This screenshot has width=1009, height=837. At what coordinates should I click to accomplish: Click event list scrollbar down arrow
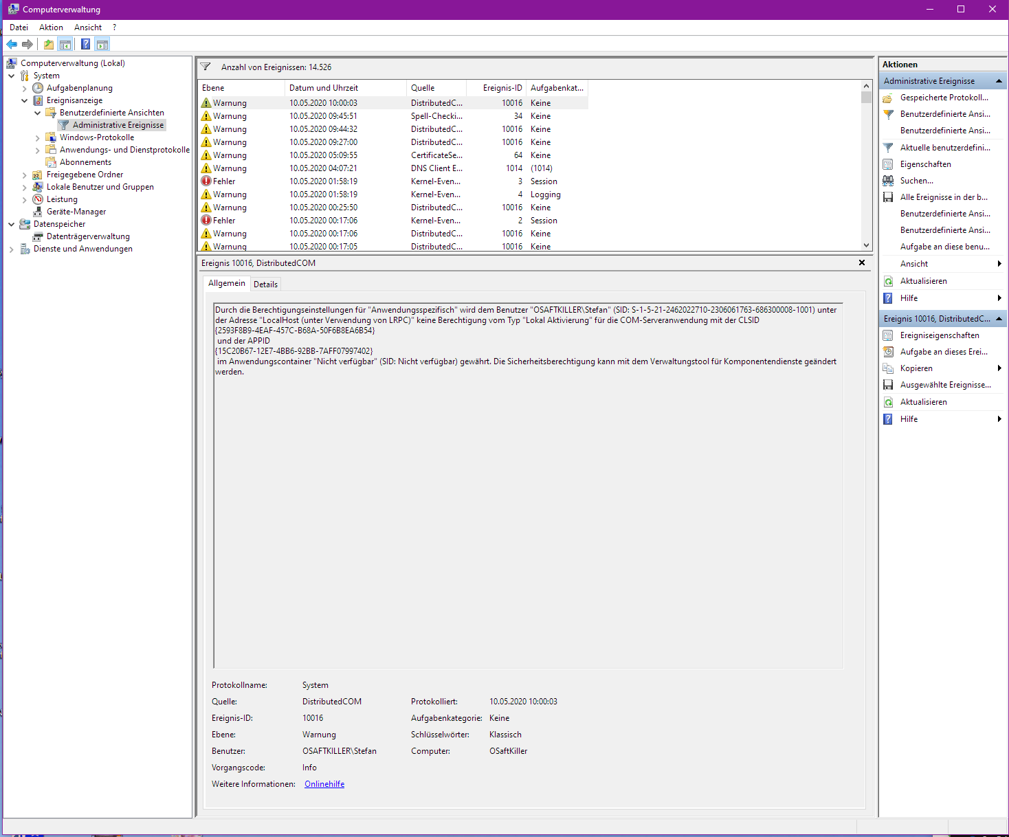click(x=866, y=245)
